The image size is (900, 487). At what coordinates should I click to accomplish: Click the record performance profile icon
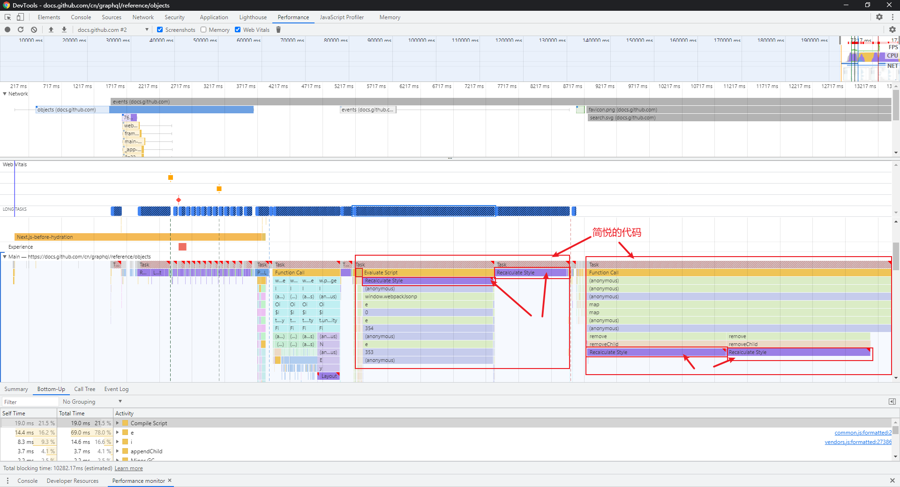[7, 30]
